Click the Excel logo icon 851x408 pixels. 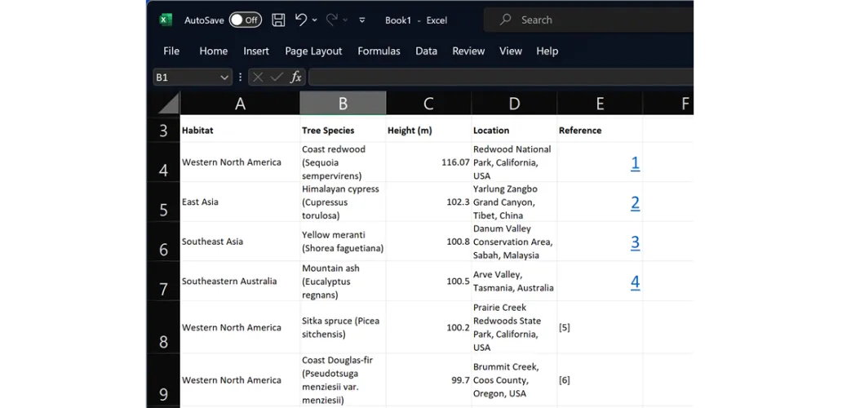tap(166, 20)
